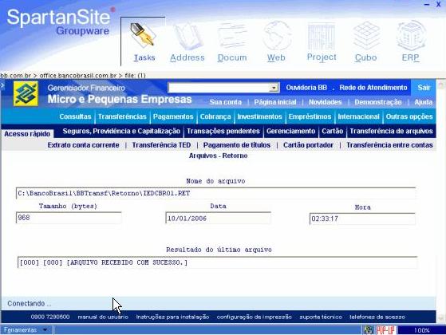
Task: Expand the dropdown next to Ouvidoria BB
Action: click(274, 88)
